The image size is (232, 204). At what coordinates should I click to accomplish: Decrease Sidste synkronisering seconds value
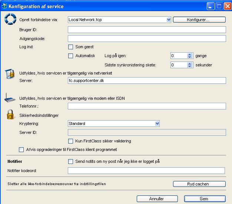tap(189, 66)
